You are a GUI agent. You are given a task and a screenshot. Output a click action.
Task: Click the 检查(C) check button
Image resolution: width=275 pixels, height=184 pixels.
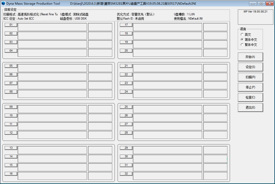tap(250, 97)
